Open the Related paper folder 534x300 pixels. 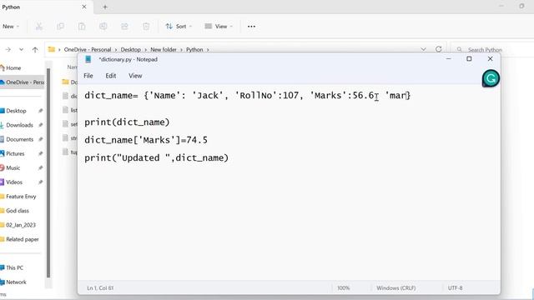tap(23, 239)
